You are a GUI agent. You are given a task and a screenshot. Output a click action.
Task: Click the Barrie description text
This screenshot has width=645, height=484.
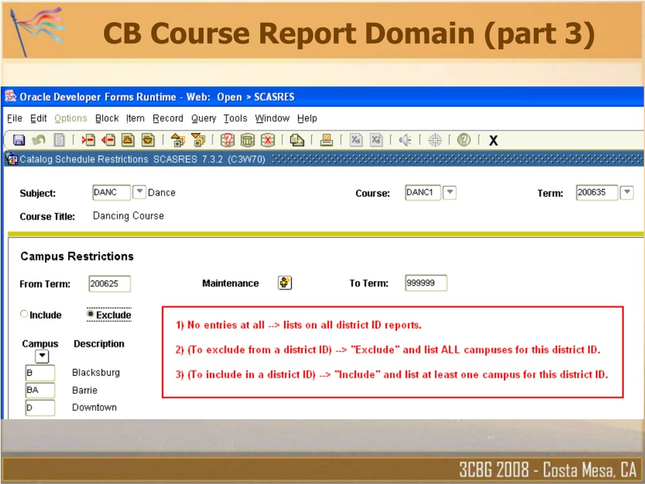pos(85,390)
